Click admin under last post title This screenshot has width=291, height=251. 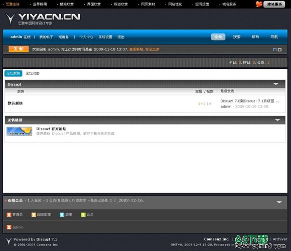coord(226,106)
